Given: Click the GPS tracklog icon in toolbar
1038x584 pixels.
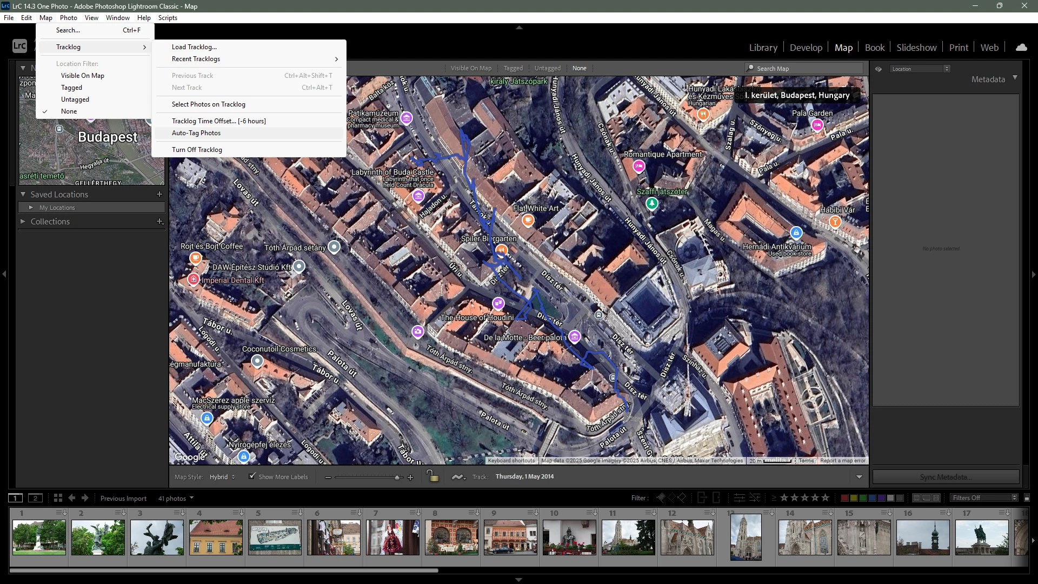Looking at the screenshot, I should point(458,477).
